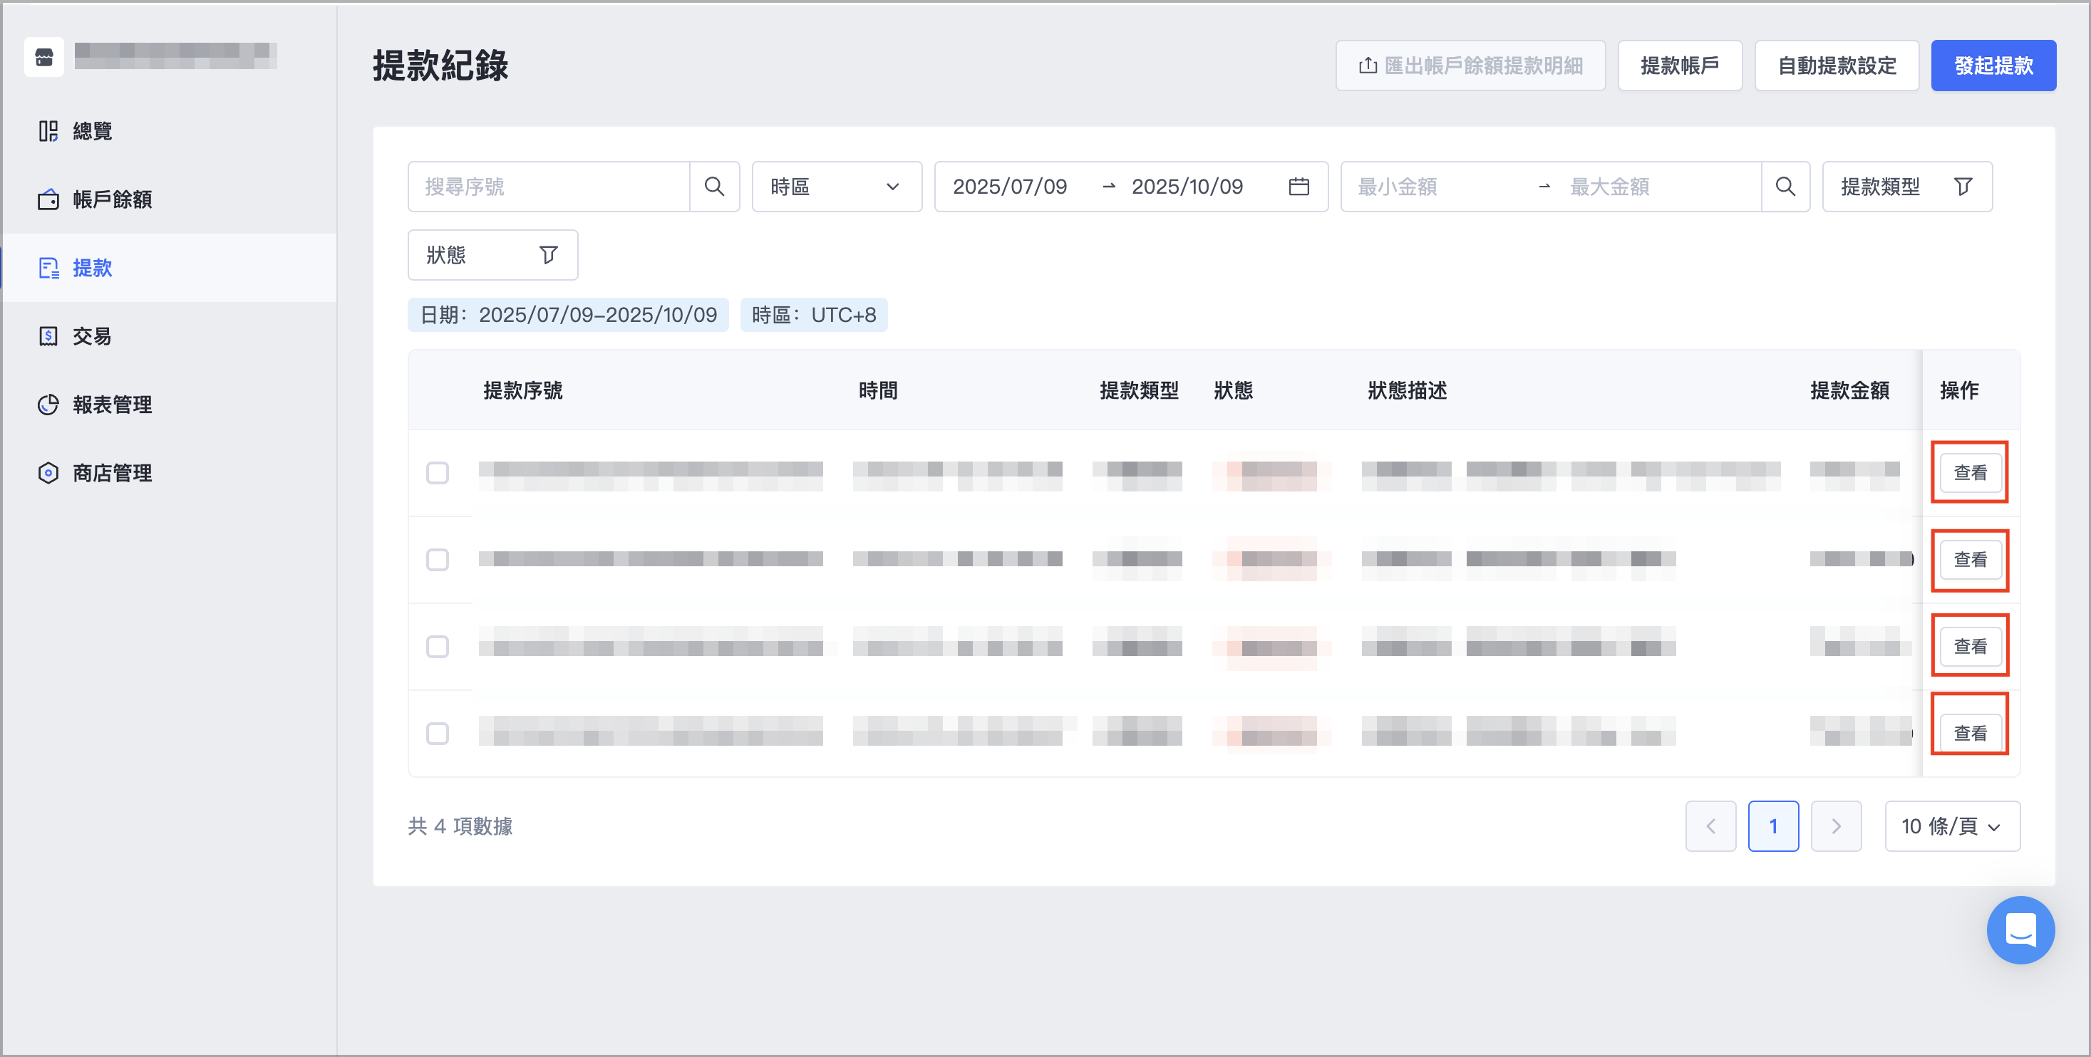
Task: Click 查看 in the fourth row
Action: click(x=1970, y=734)
